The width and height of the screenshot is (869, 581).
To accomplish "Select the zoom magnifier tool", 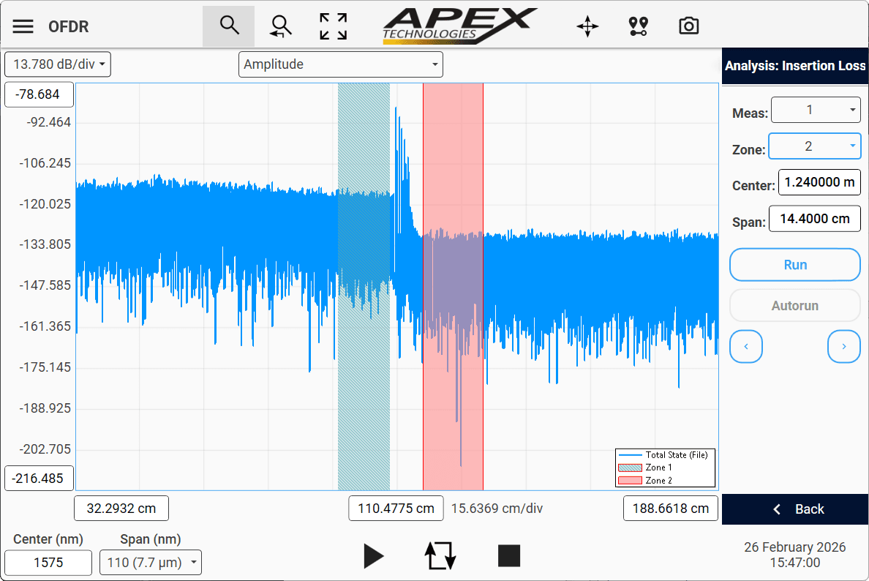I will click(x=229, y=26).
